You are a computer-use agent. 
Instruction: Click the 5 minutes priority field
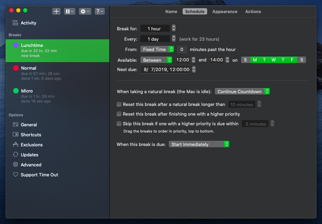[x=255, y=124]
